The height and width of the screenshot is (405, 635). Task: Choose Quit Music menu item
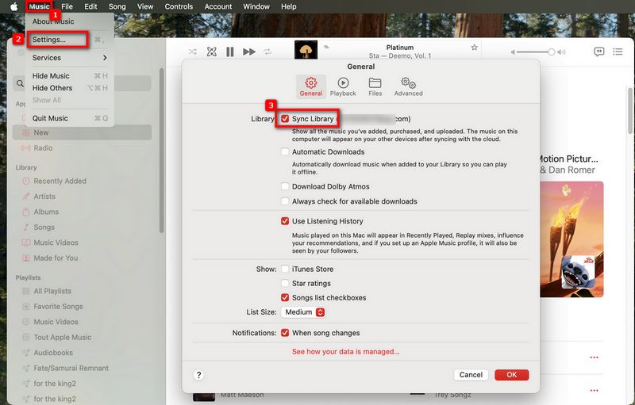pyautogui.click(x=69, y=118)
